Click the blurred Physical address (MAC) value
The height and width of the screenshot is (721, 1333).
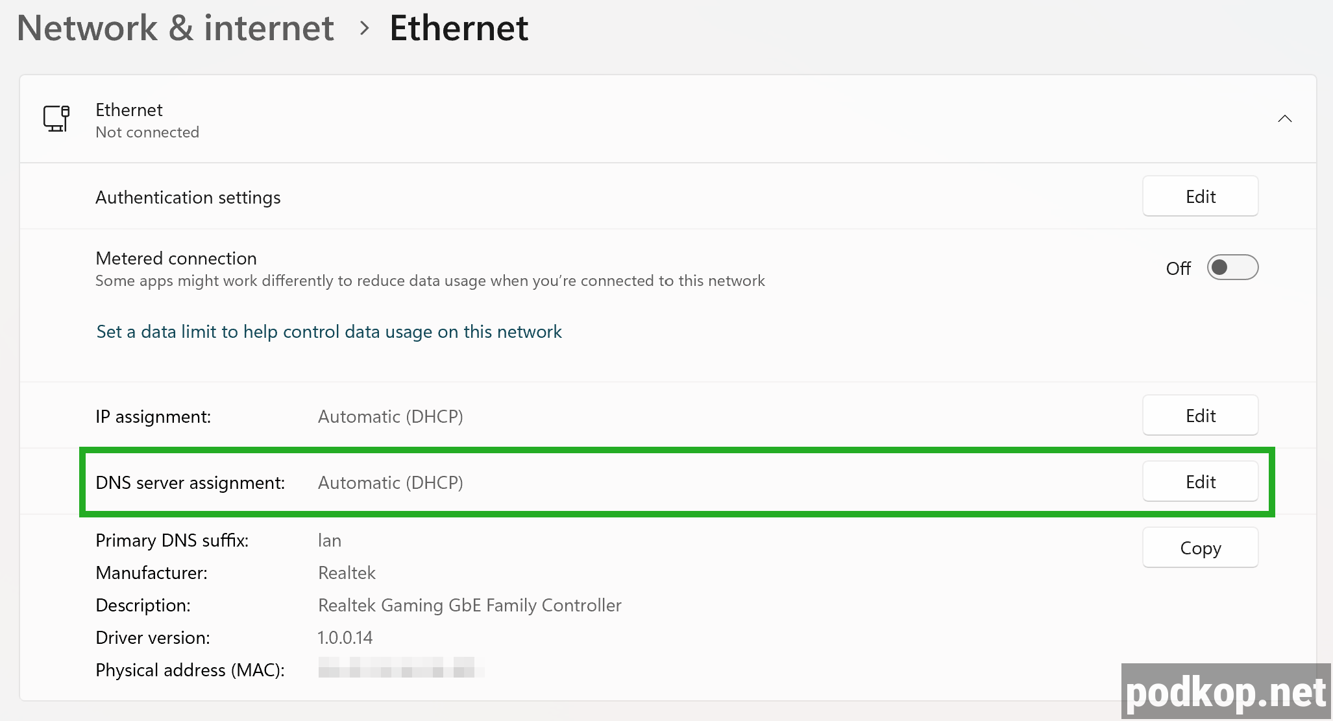(x=400, y=669)
